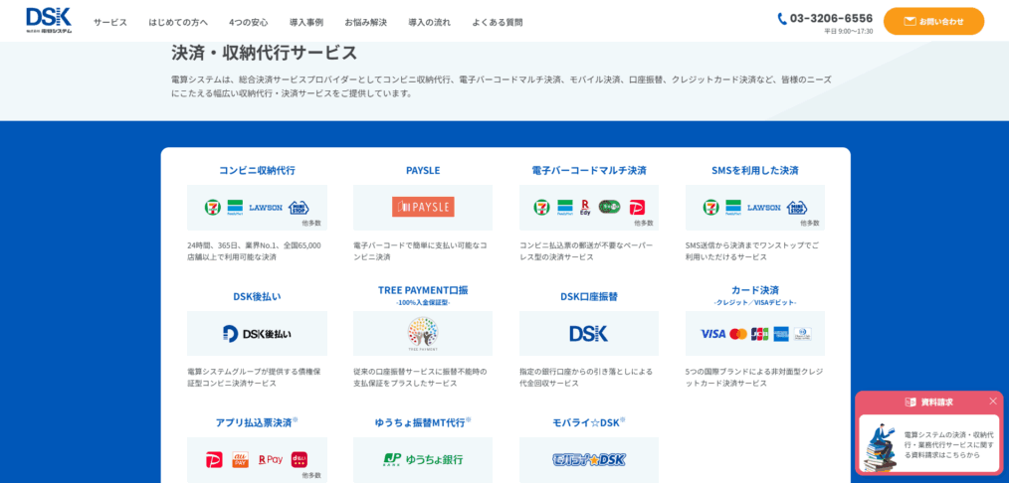Viewport: 1009px width, 483px height.
Task: Open the サービス menu item
Action: pos(110,22)
